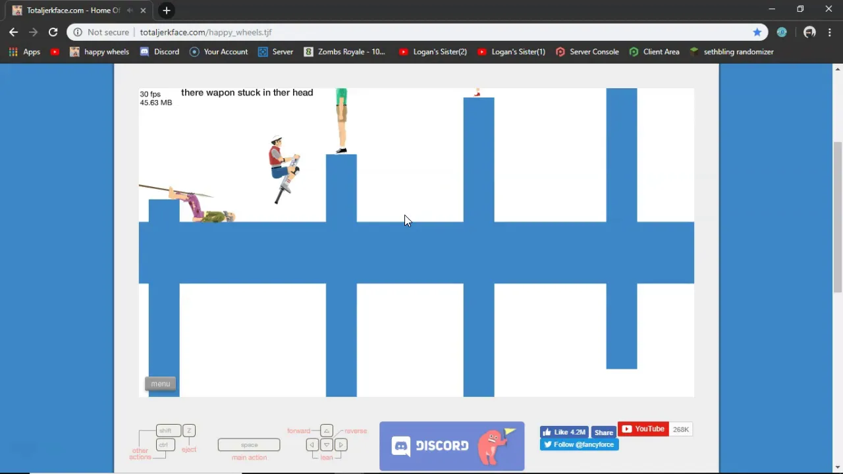Open the Logan's Sister(2) bookmark
The width and height of the screenshot is (843, 474).
tap(433, 51)
